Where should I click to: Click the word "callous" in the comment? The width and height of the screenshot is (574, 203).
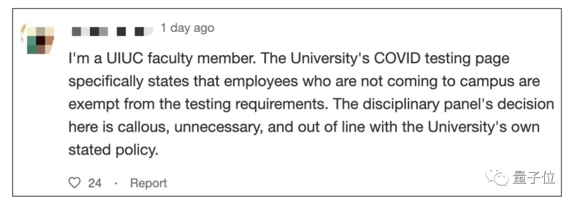tap(143, 128)
